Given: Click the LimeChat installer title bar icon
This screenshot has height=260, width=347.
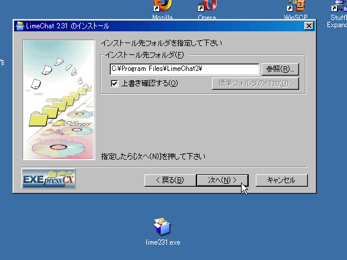Looking at the screenshot, I should coord(20,26).
